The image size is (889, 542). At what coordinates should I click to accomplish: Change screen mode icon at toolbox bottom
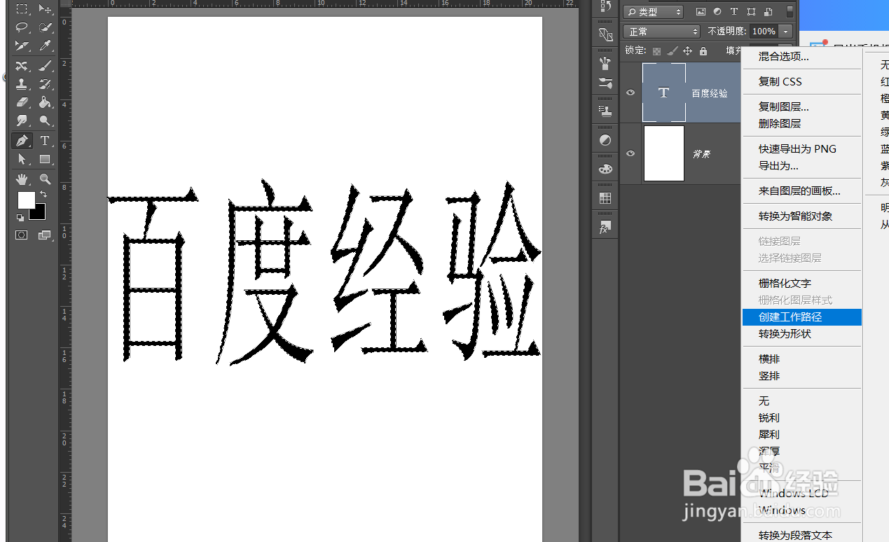44,235
